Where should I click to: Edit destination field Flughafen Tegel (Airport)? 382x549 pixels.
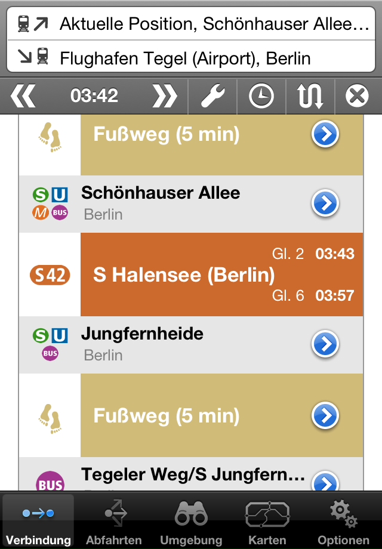[191, 57]
